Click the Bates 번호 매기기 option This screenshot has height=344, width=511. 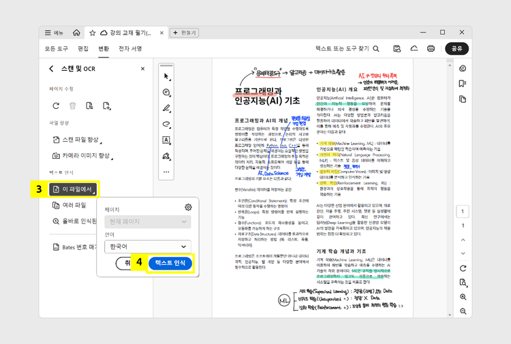(74, 247)
